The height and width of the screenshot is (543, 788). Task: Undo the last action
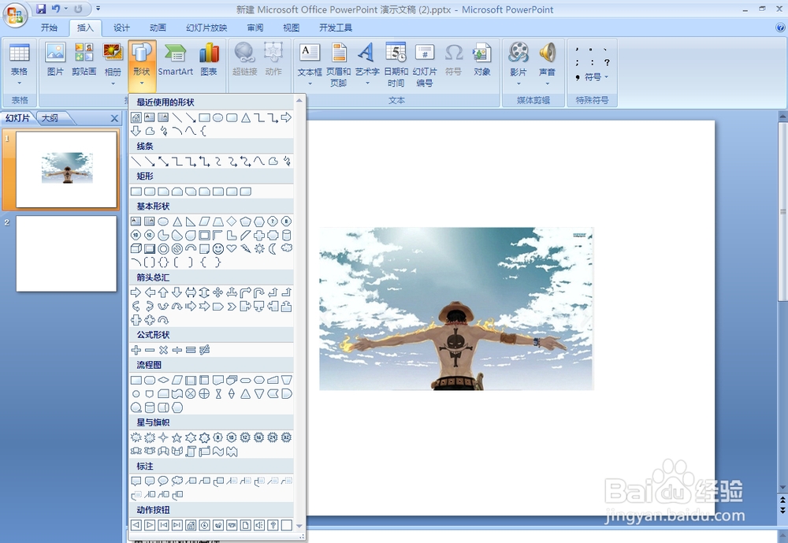(55, 9)
